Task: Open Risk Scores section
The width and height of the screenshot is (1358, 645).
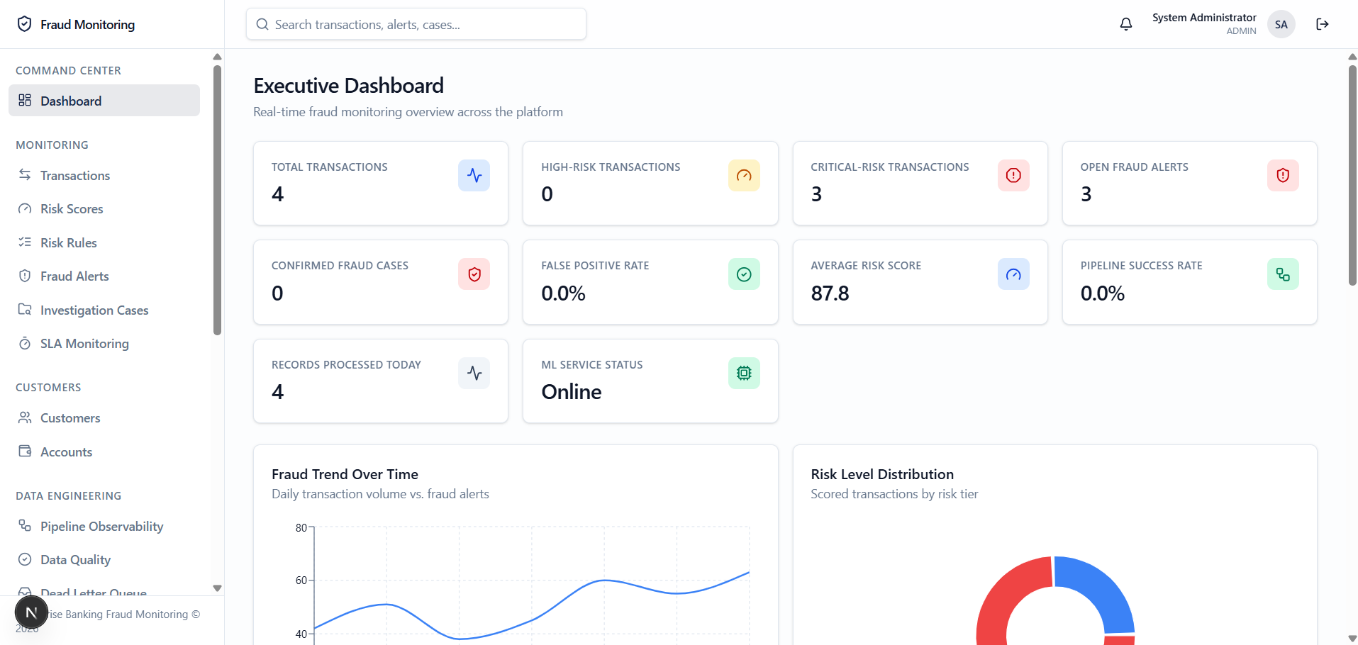Action: [104, 209]
